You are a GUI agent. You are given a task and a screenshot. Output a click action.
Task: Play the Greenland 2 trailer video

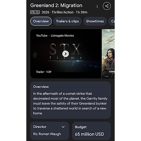point(65,54)
